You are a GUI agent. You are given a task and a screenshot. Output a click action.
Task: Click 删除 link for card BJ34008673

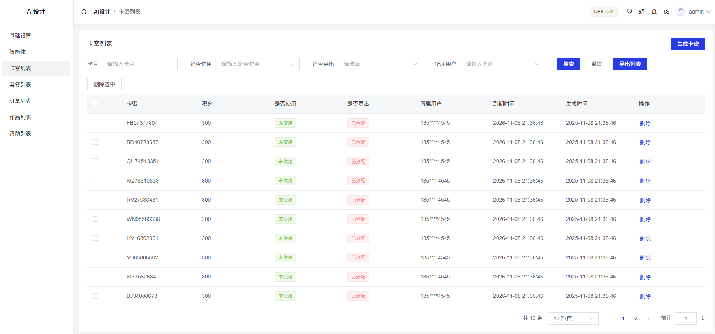[645, 296]
